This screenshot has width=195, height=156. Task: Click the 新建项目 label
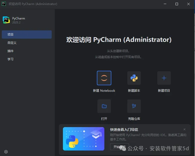click(x=164, y=91)
